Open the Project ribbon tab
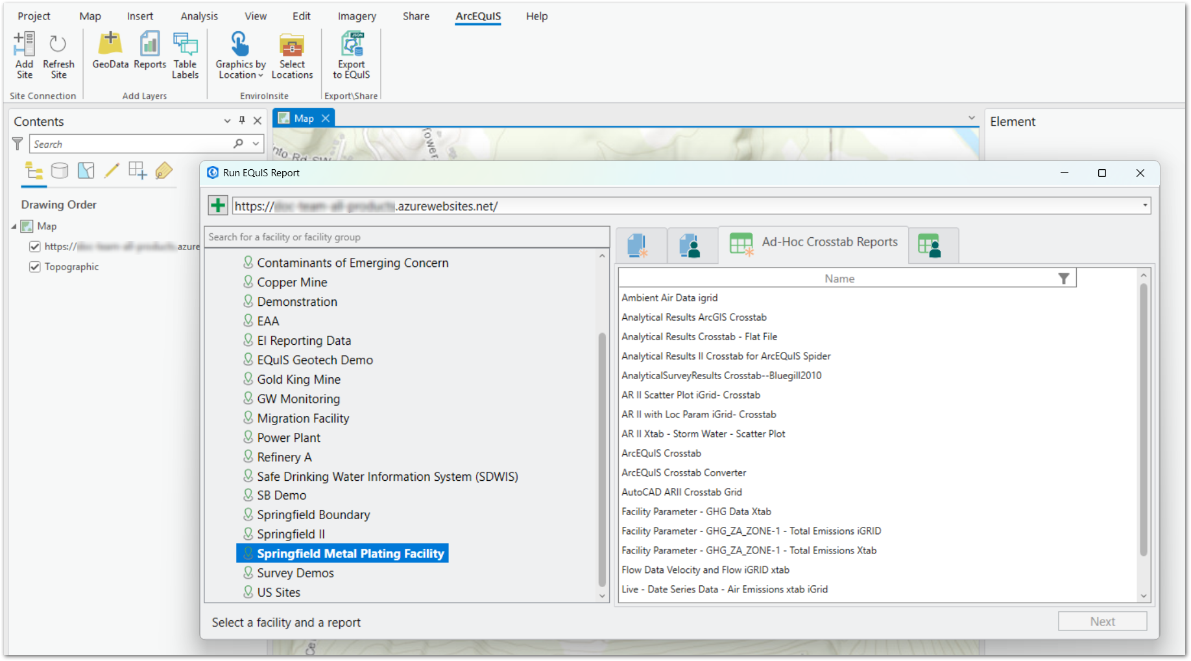The image size is (1191, 661). pyautogui.click(x=34, y=16)
